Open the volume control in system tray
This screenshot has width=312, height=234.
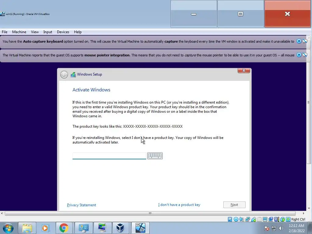tap(281, 228)
